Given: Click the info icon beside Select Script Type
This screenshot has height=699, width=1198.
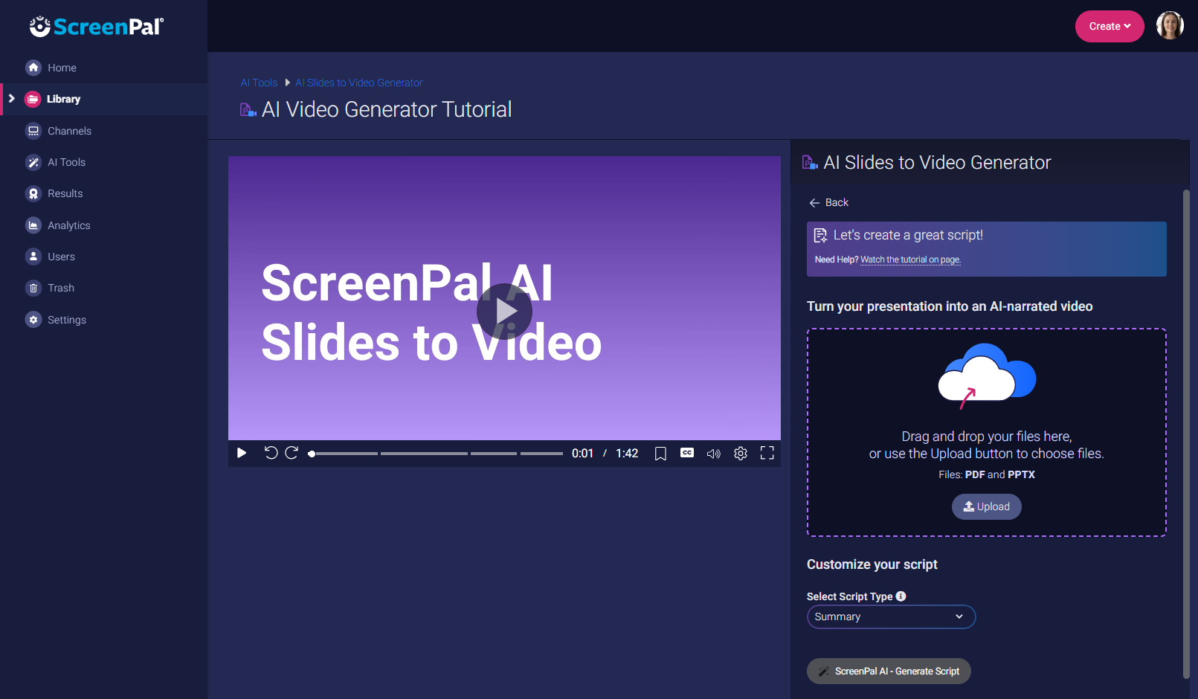Looking at the screenshot, I should [x=901, y=596].
